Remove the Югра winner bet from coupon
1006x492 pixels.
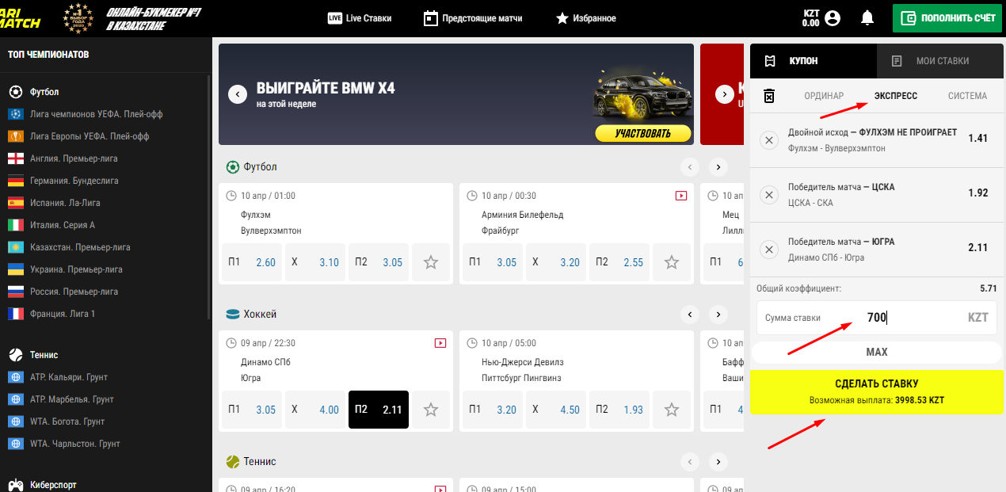pos(769,250)
